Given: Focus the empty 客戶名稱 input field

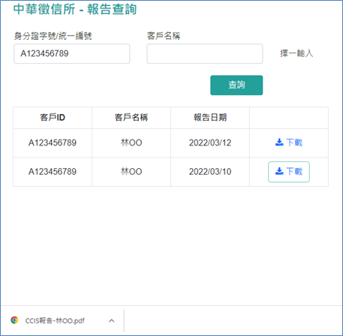Looking at the screenshot, I should click(x=205, y=54).
